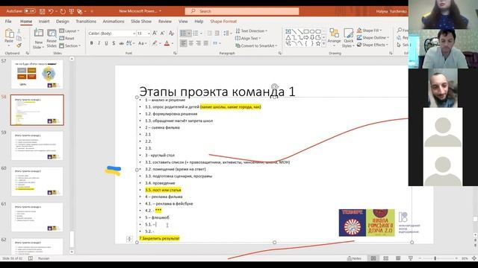Toggle Underline formatting

(x=106, y=43)
